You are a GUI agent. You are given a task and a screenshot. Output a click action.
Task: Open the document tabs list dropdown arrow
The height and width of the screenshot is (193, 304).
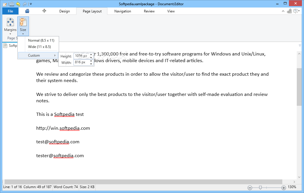300,46
